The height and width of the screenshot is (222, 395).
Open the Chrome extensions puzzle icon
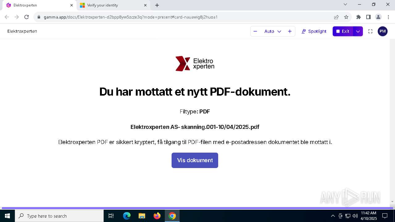pos(358,17)
